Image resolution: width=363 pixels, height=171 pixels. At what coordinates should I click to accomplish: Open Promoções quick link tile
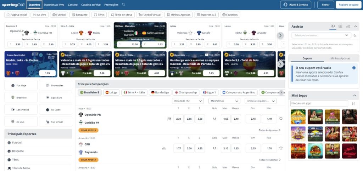coord(56,85)
